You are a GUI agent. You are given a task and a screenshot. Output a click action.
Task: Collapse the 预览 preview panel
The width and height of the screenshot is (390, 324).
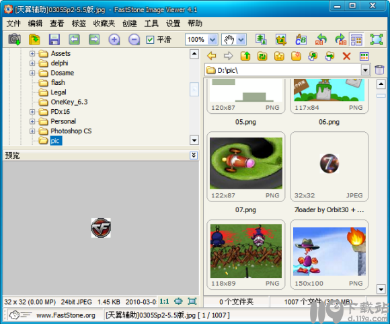(194, 156)
